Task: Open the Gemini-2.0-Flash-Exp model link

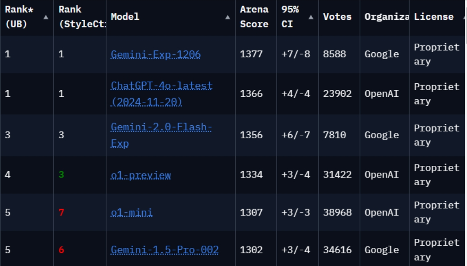Action: 161,127
